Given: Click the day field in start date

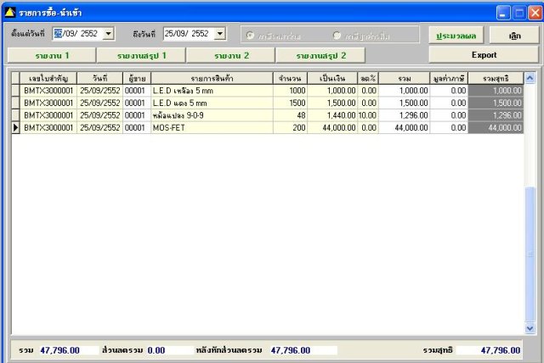Looking at the screenshot, I should 58,34.
